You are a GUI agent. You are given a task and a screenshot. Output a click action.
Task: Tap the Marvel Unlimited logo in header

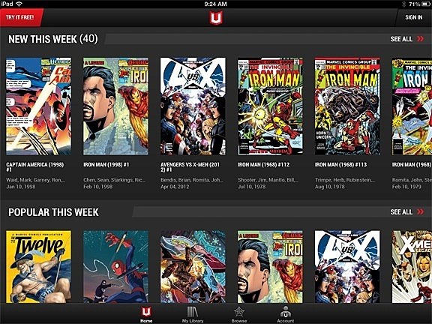pos(216,18)
